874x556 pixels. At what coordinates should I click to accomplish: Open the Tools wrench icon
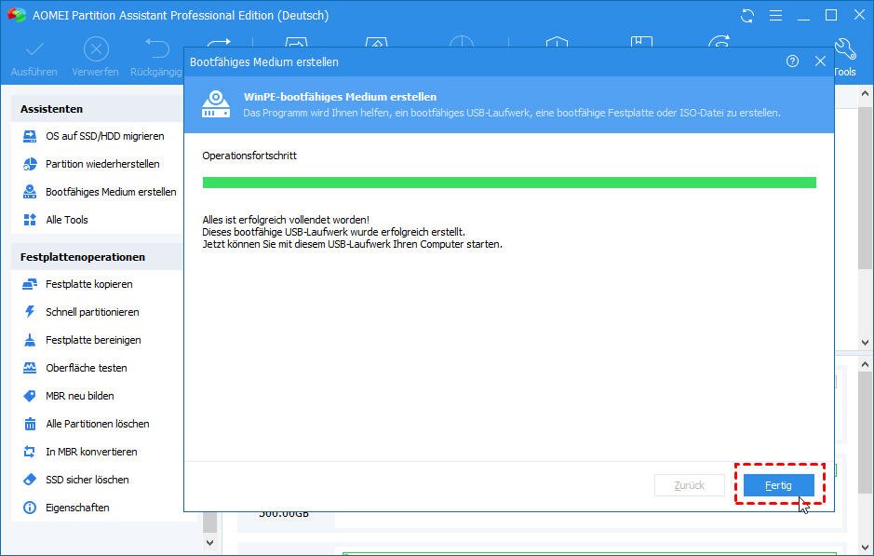[845, 49]
